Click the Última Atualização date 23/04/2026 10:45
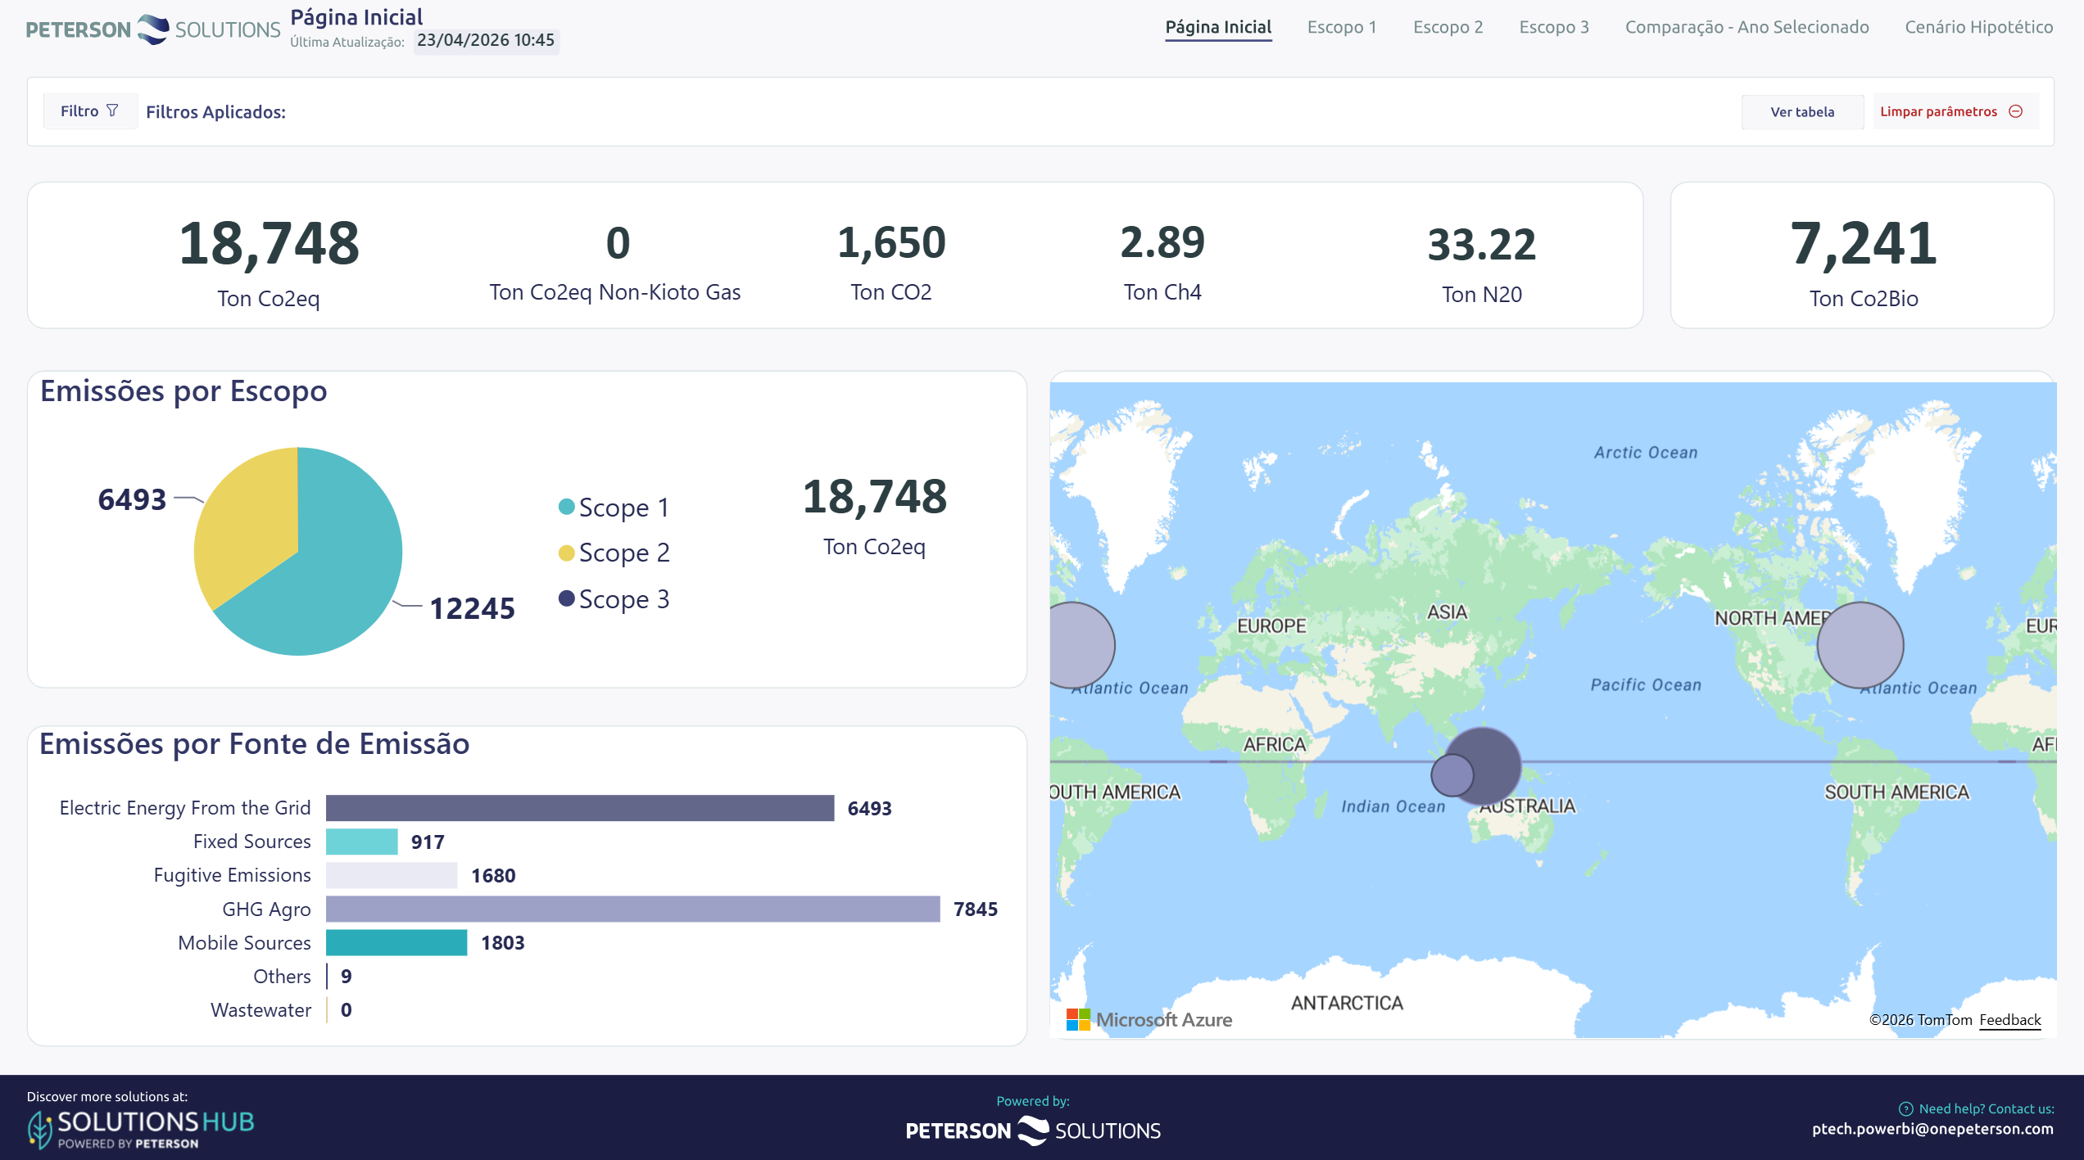The width and height of the screenshot is (2084, 1160). point(486,40)
